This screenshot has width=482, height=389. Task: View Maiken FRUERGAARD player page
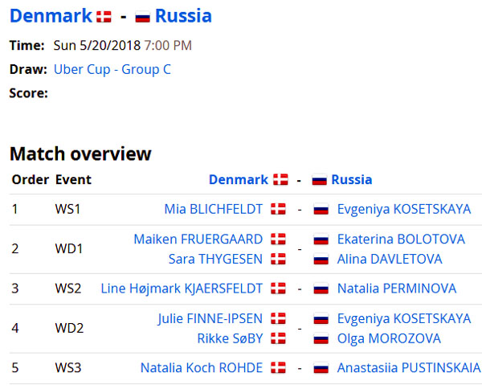click(x=198, y=240)
